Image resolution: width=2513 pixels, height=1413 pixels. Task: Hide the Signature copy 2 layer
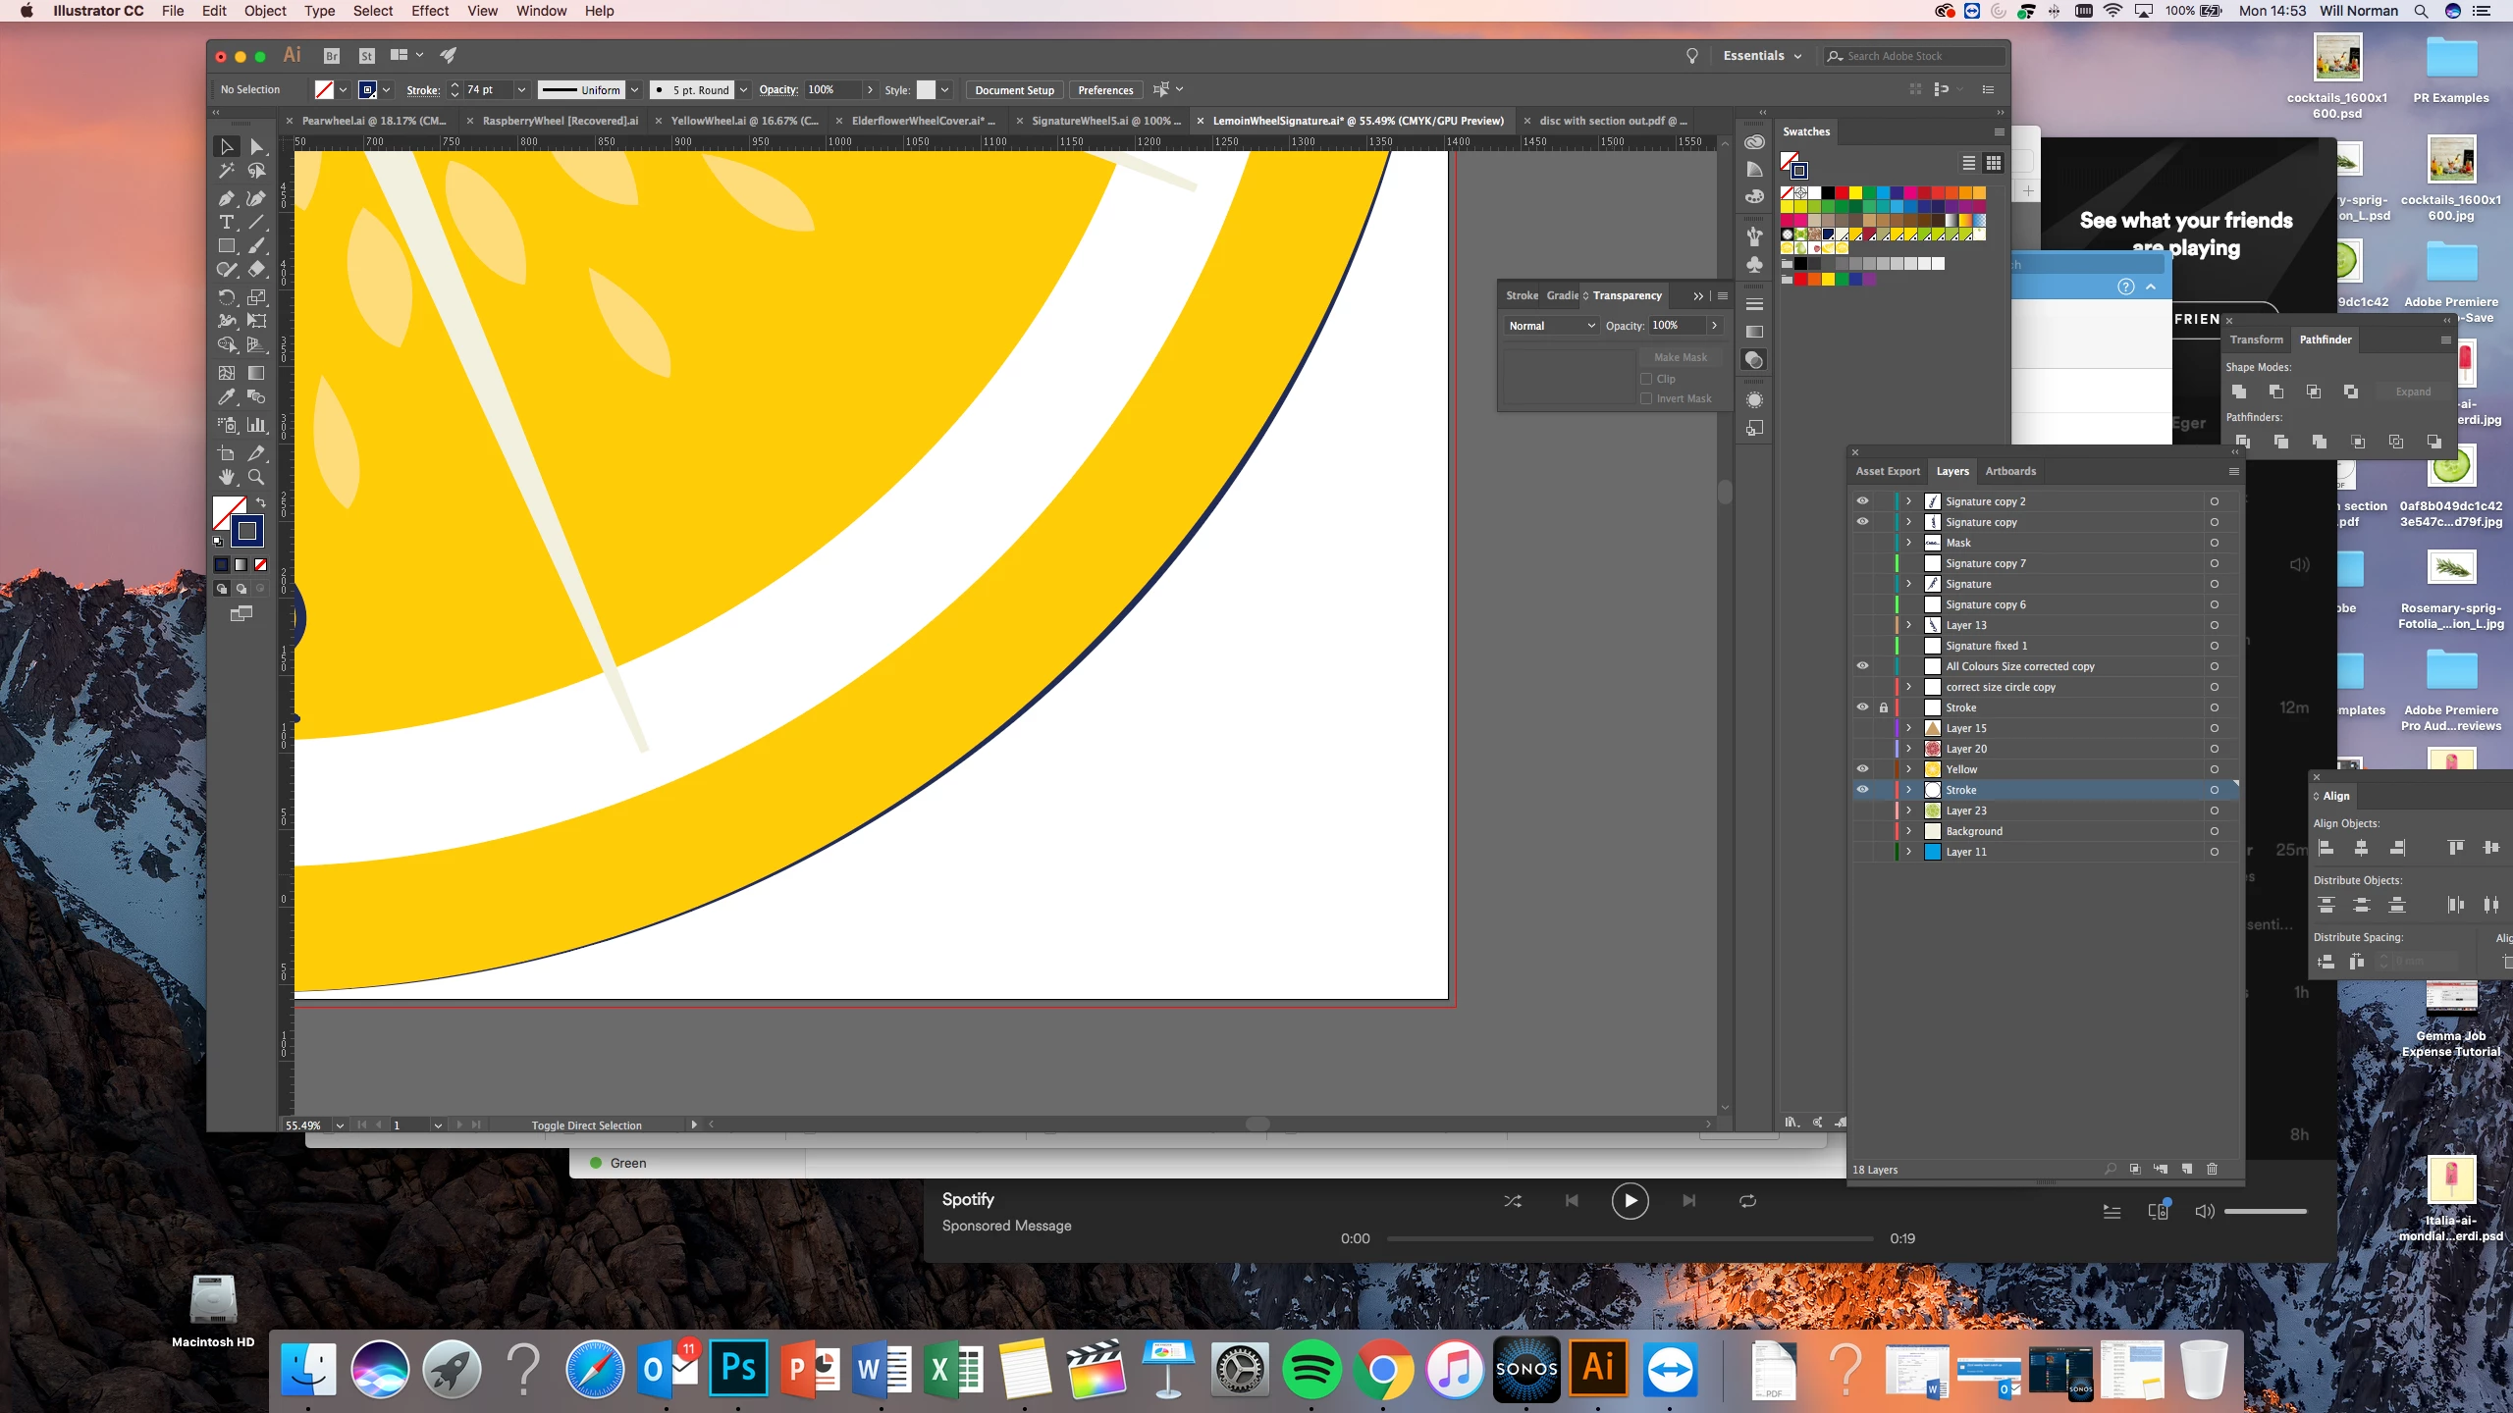coord(1862,501)
